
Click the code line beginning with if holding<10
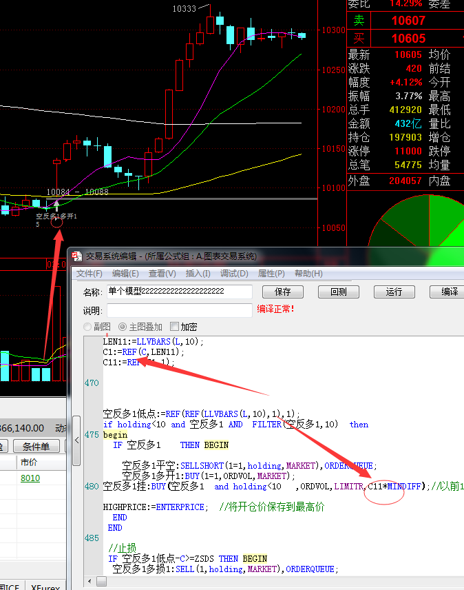[235, 425]
